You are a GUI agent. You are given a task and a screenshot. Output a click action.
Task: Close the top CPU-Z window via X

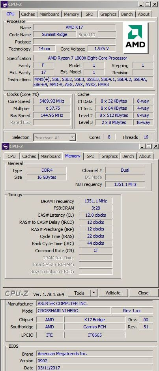154,4
